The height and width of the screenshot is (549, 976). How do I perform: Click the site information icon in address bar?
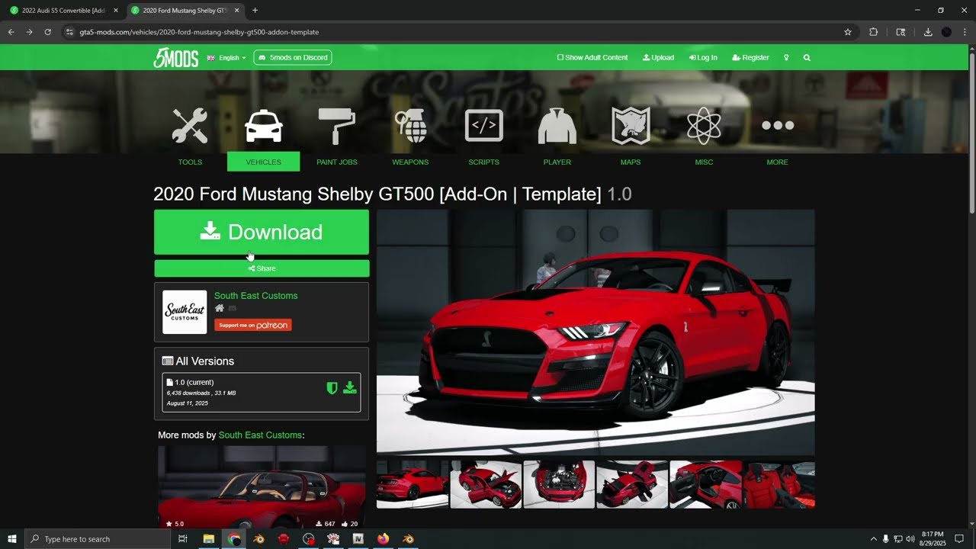click(x=69, y=32)
